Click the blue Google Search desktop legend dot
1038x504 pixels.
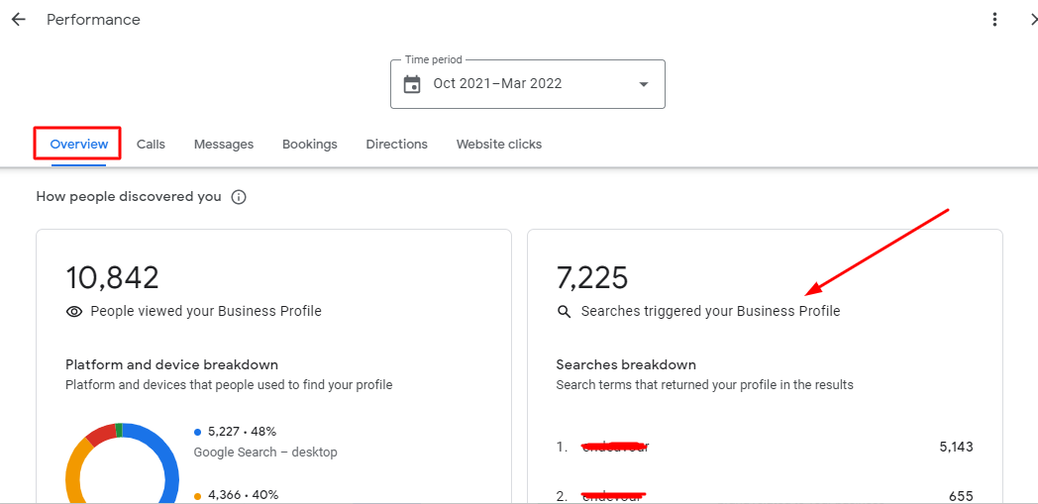point(198,432)
